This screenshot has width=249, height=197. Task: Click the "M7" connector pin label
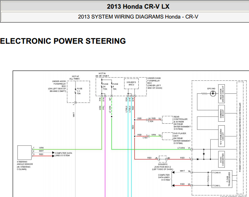[110, 99]
